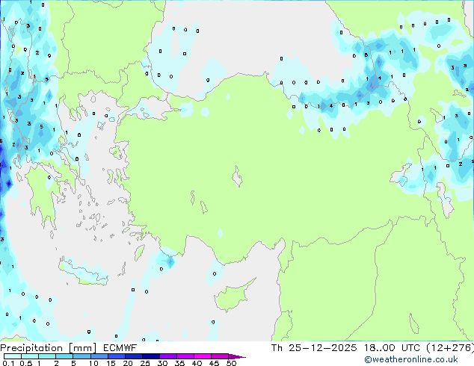Click the '30' legend scale number
The image size is (474, 366).
point(162,363)
